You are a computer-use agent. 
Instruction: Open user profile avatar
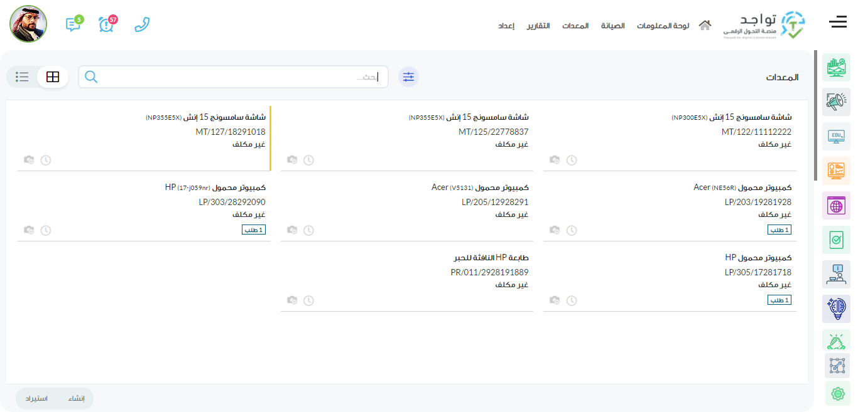[28, 24]
